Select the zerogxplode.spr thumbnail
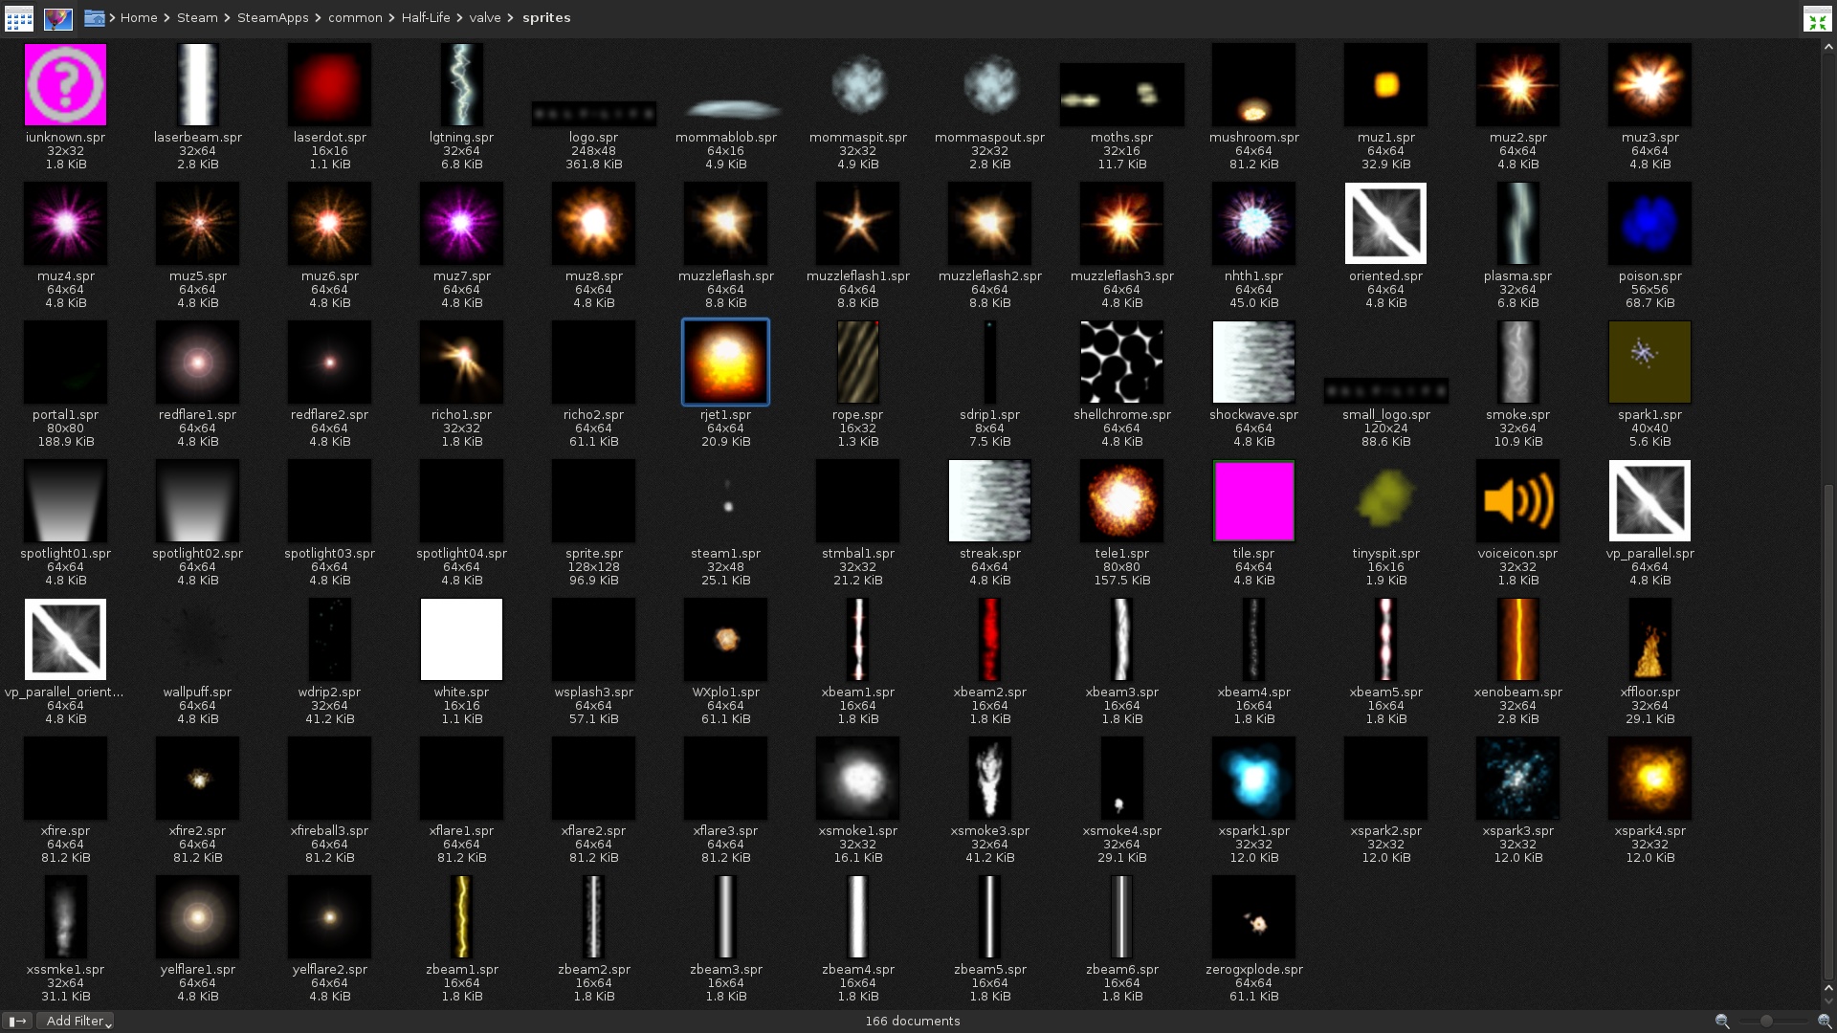 (x=1253, y=917)
